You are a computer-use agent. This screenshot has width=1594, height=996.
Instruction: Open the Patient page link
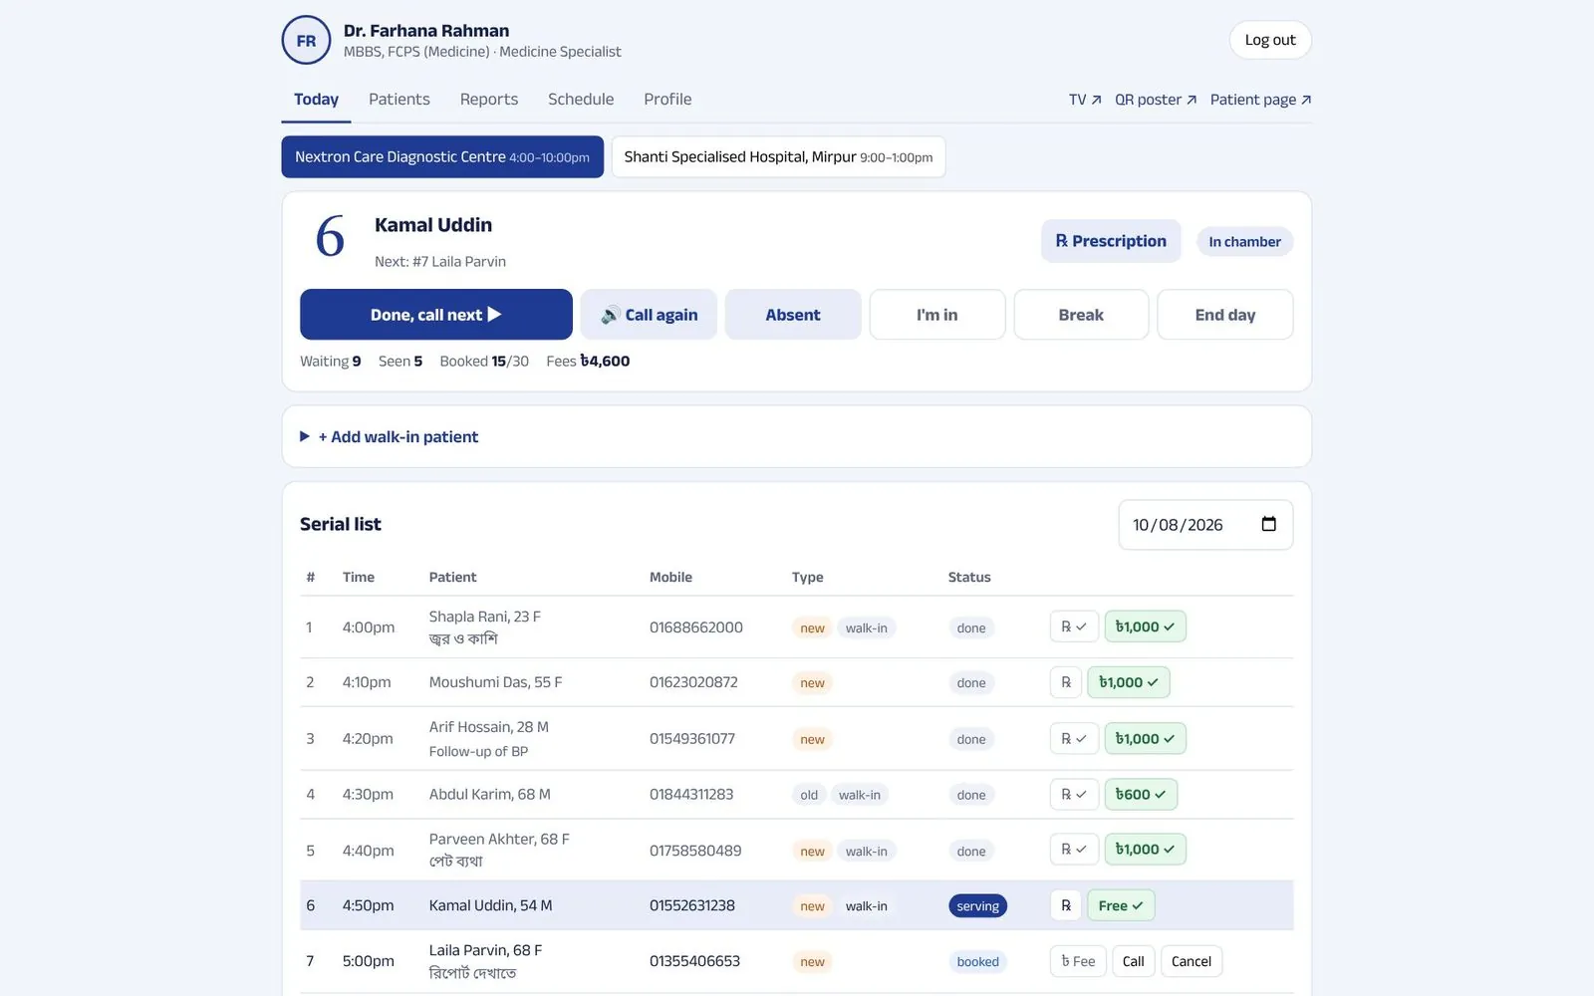point(1260,100)
